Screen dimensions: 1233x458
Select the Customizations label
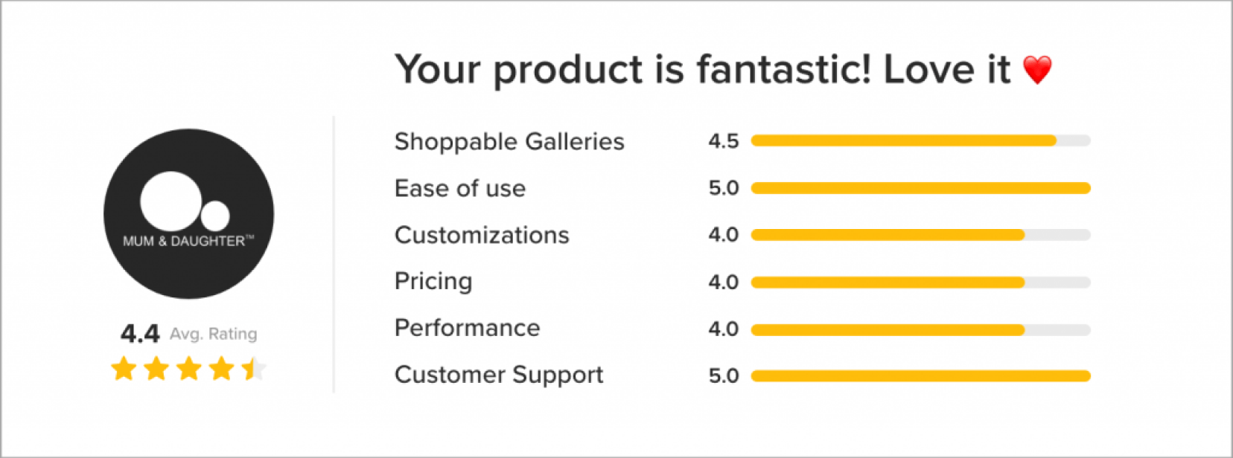click(482, 236)
